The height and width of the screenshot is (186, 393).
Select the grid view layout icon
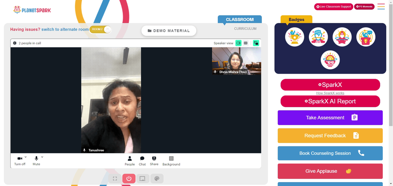(x=246, y=43)
